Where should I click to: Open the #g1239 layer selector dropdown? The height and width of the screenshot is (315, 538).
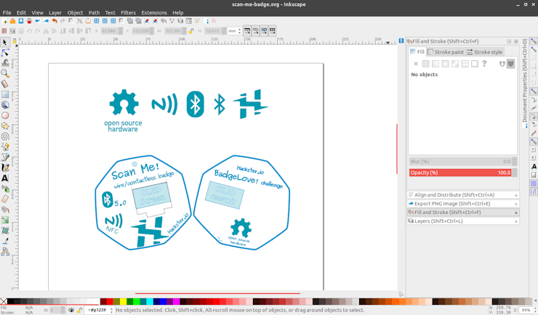[100, 310]
